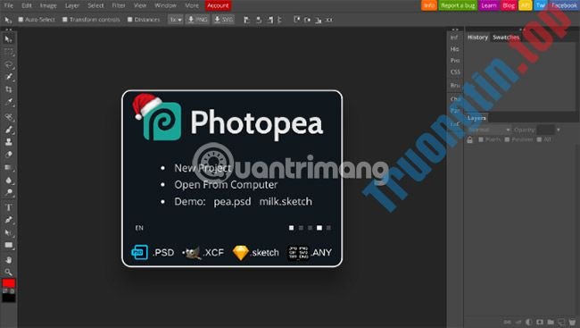
Task: Switch to the History tab
Action: coord(477,37)
